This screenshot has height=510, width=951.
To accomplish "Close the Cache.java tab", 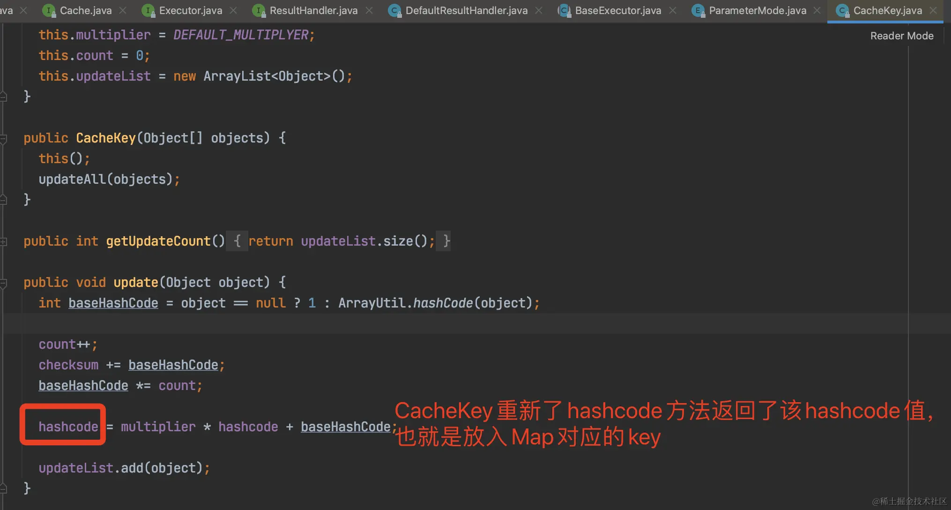I will [x=123, y=10].
